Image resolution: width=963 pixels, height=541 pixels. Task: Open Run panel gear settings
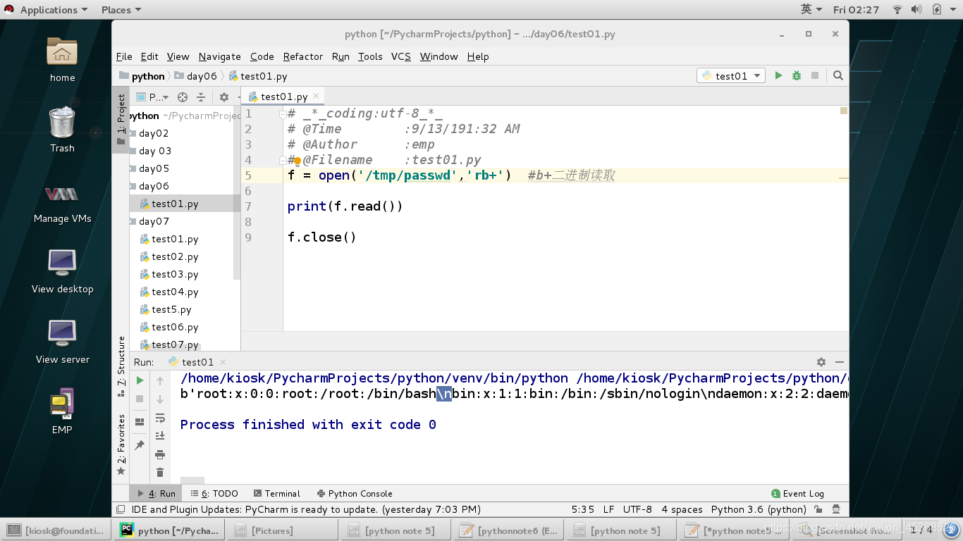(x=821, y=361)
